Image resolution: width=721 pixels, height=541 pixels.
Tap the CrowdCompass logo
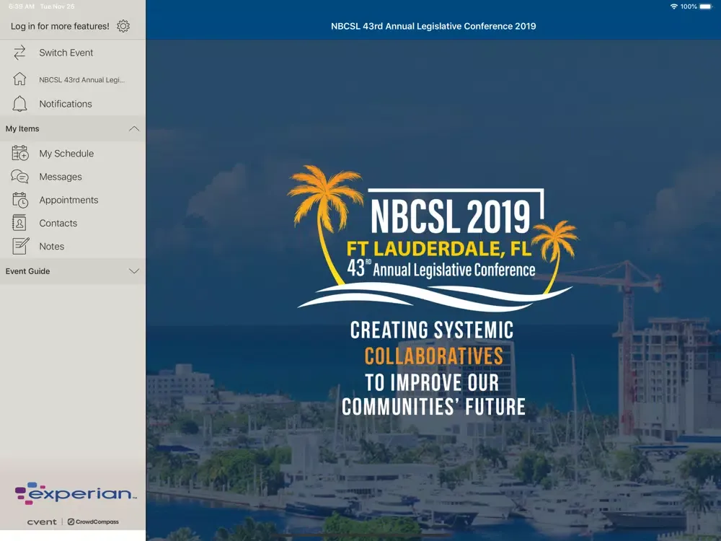click(93, 522)
